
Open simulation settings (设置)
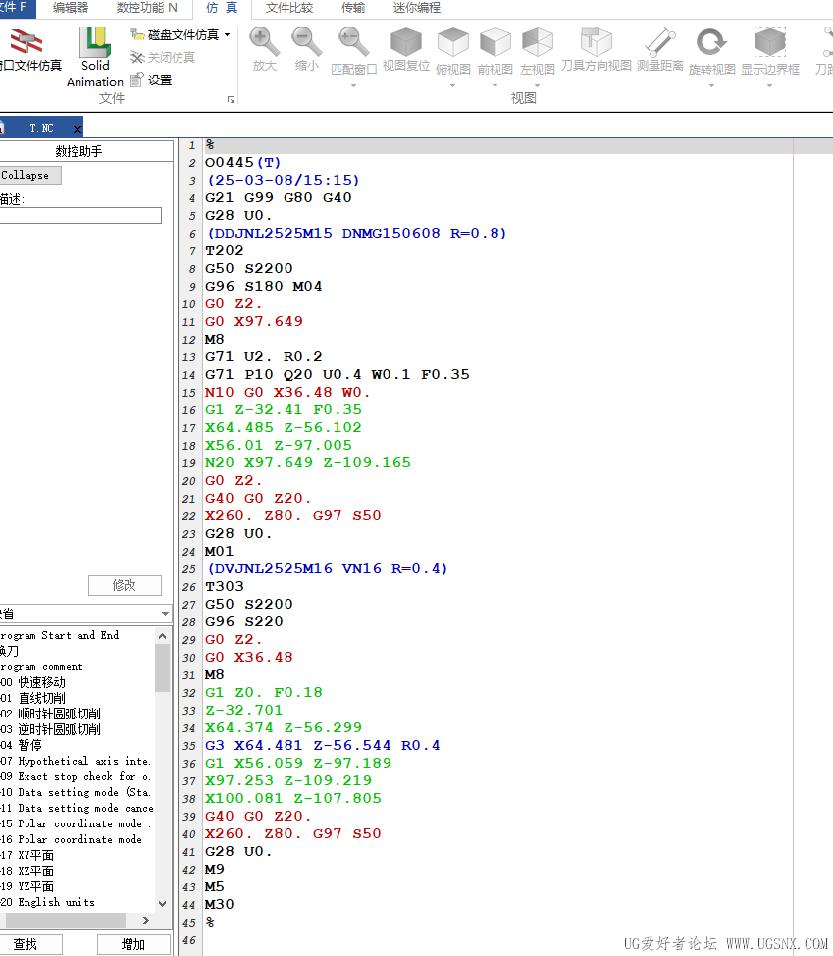pyautogui.click(x=151, y=80)
